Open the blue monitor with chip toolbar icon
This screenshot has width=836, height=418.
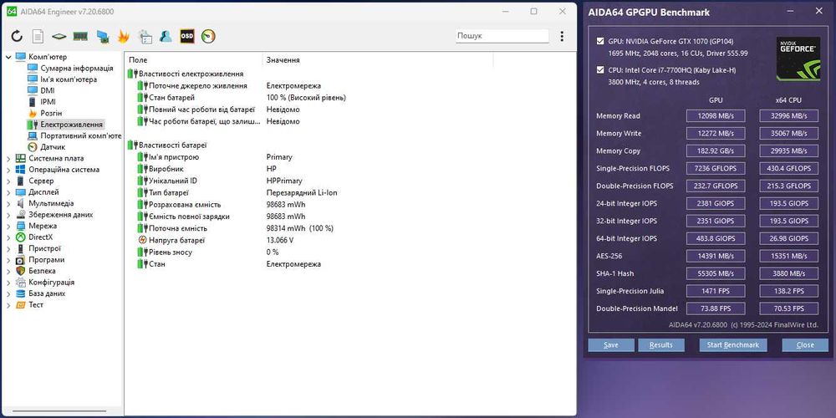(x=102, y=36)
